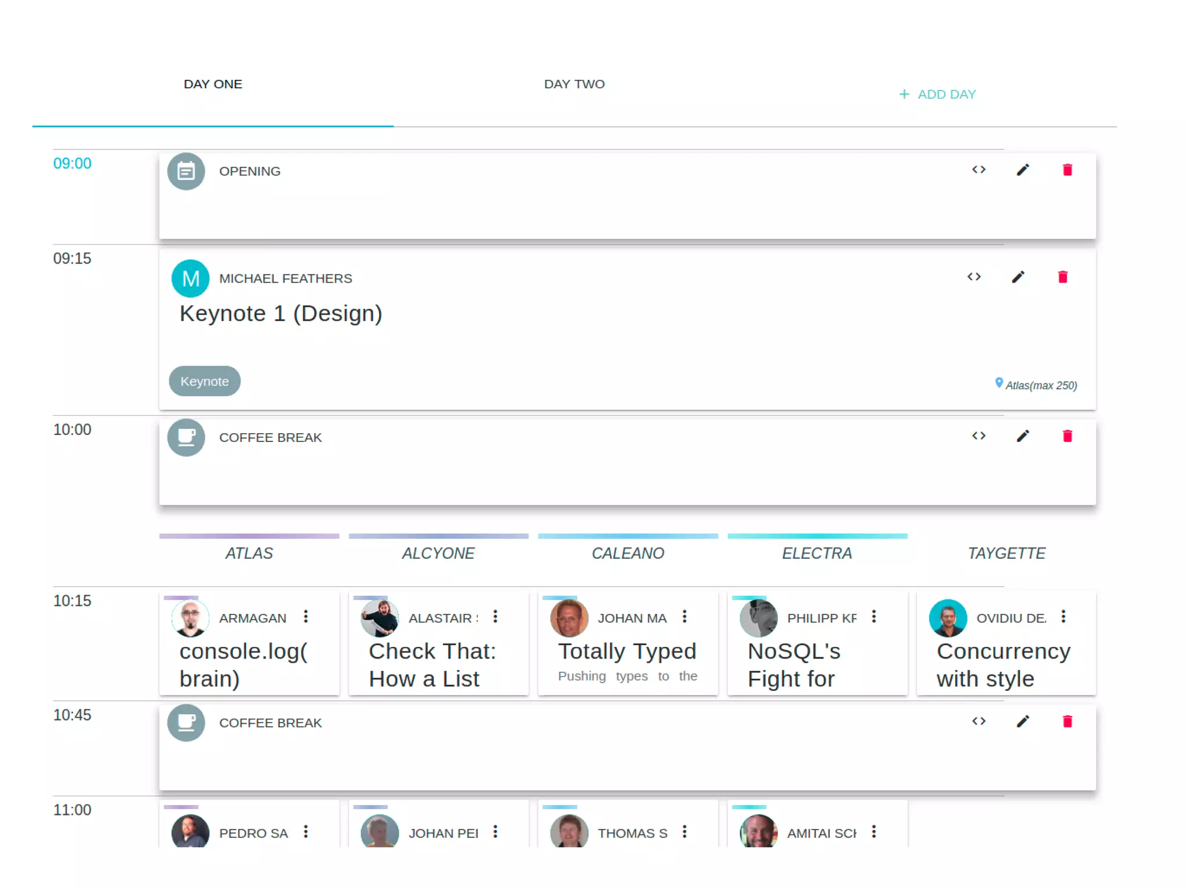Open more menu on Philipp's NoSQL talk
This screenshot has height=889, width=1187.
[874, 617]
